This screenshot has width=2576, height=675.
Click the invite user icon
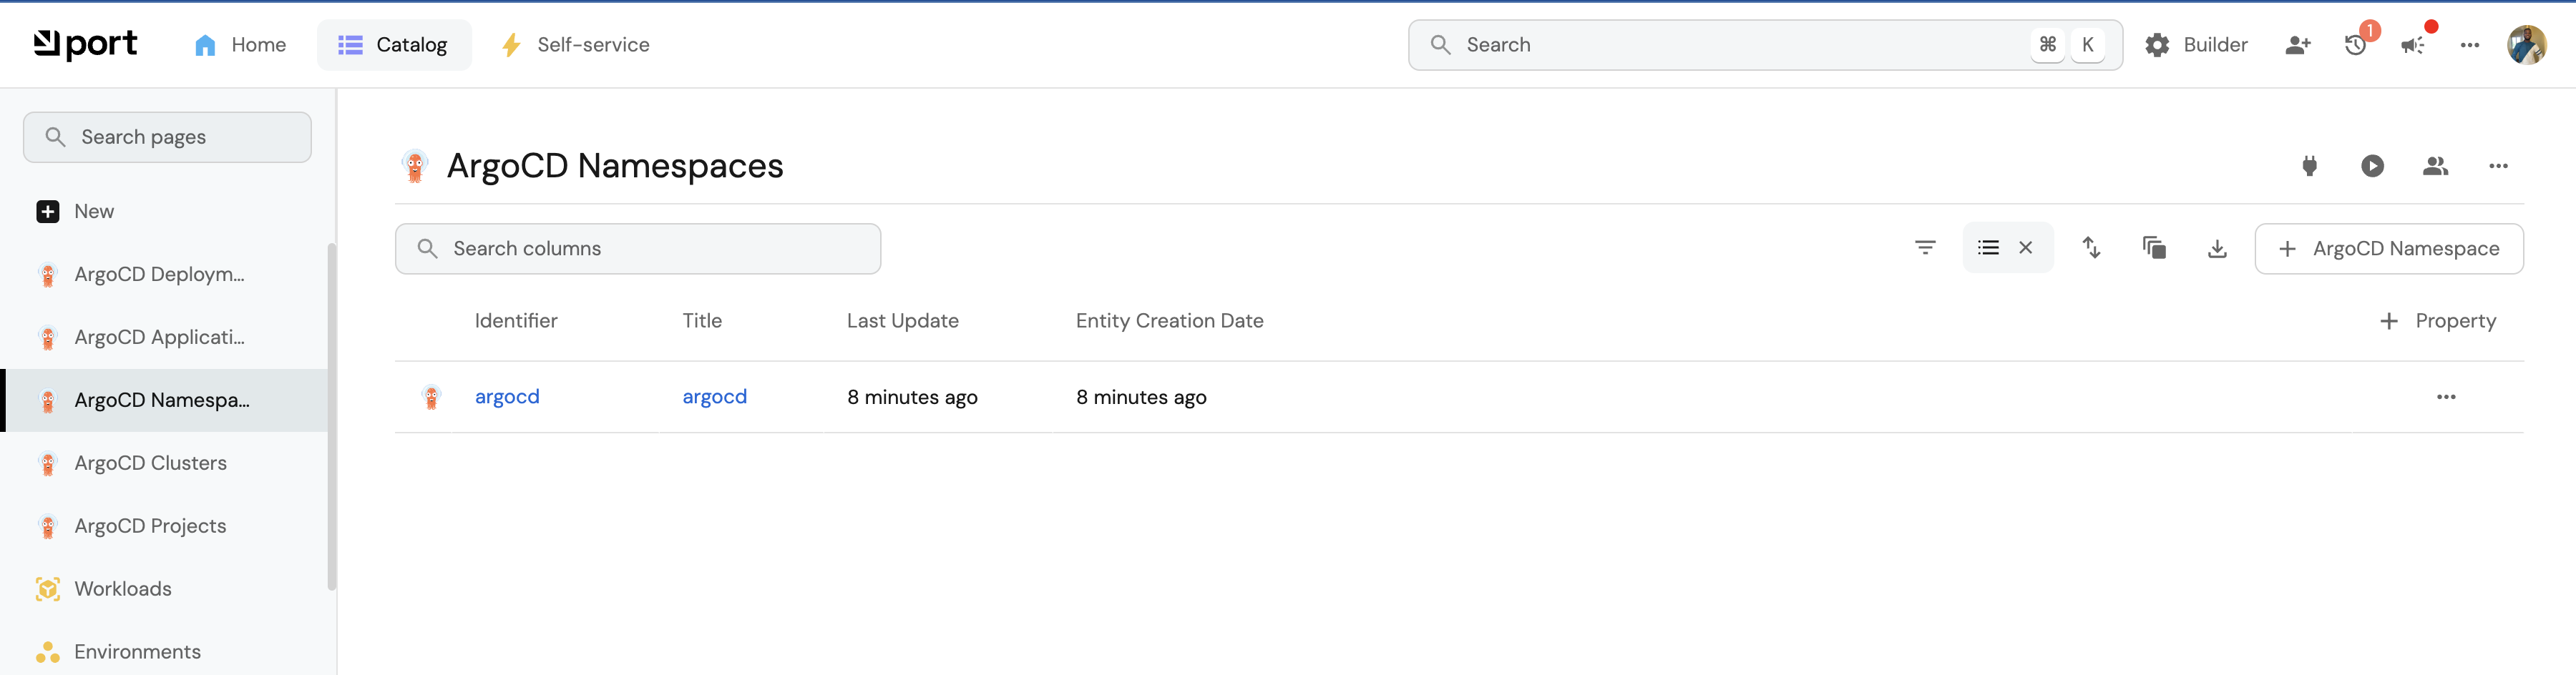pyautogui.click(x=2298, y=45)
